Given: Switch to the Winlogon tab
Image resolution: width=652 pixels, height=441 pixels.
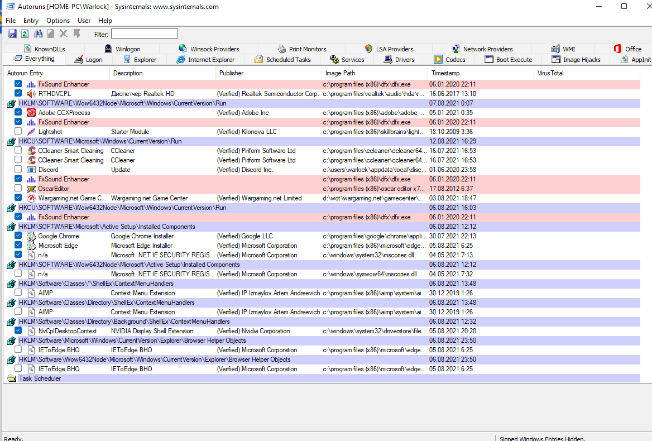Looking at the screenshot, I should (122, 49).
